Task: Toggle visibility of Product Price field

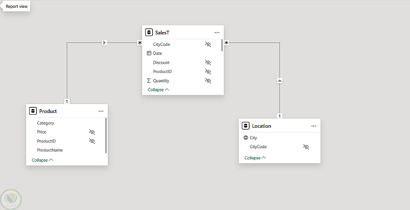Action: point(92,132)
